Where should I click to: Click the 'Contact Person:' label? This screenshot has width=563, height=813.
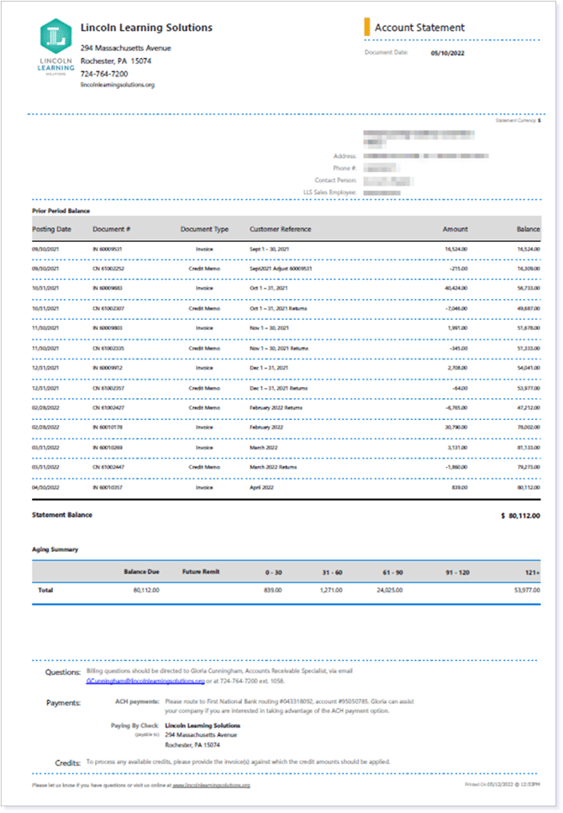tap(336, 181)
